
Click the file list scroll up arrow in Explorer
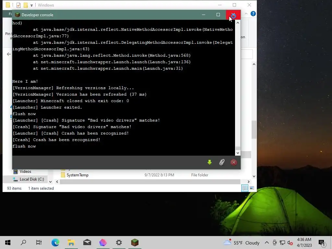tap(254, 64)
